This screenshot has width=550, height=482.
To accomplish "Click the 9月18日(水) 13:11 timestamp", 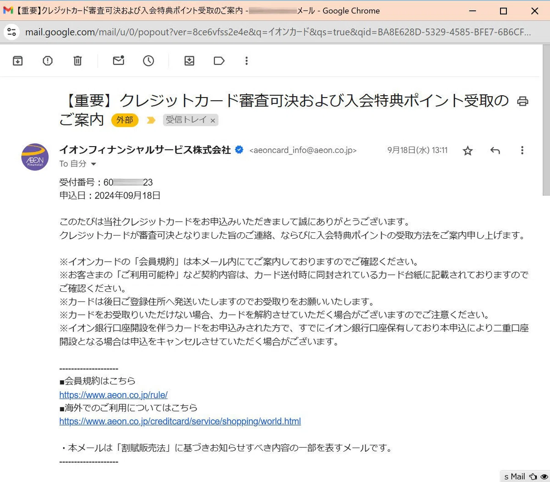I will [417, 150].
